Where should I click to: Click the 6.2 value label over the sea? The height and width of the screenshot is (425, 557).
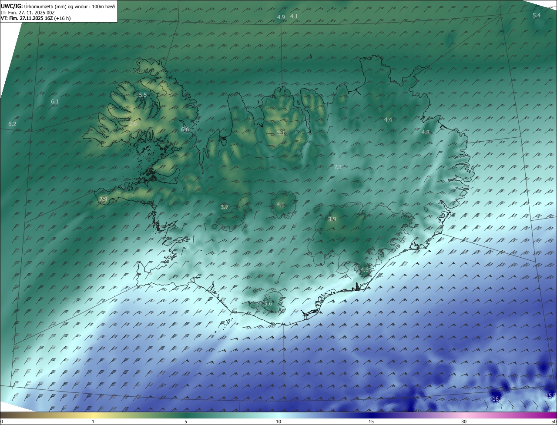(x=12, y=124)
